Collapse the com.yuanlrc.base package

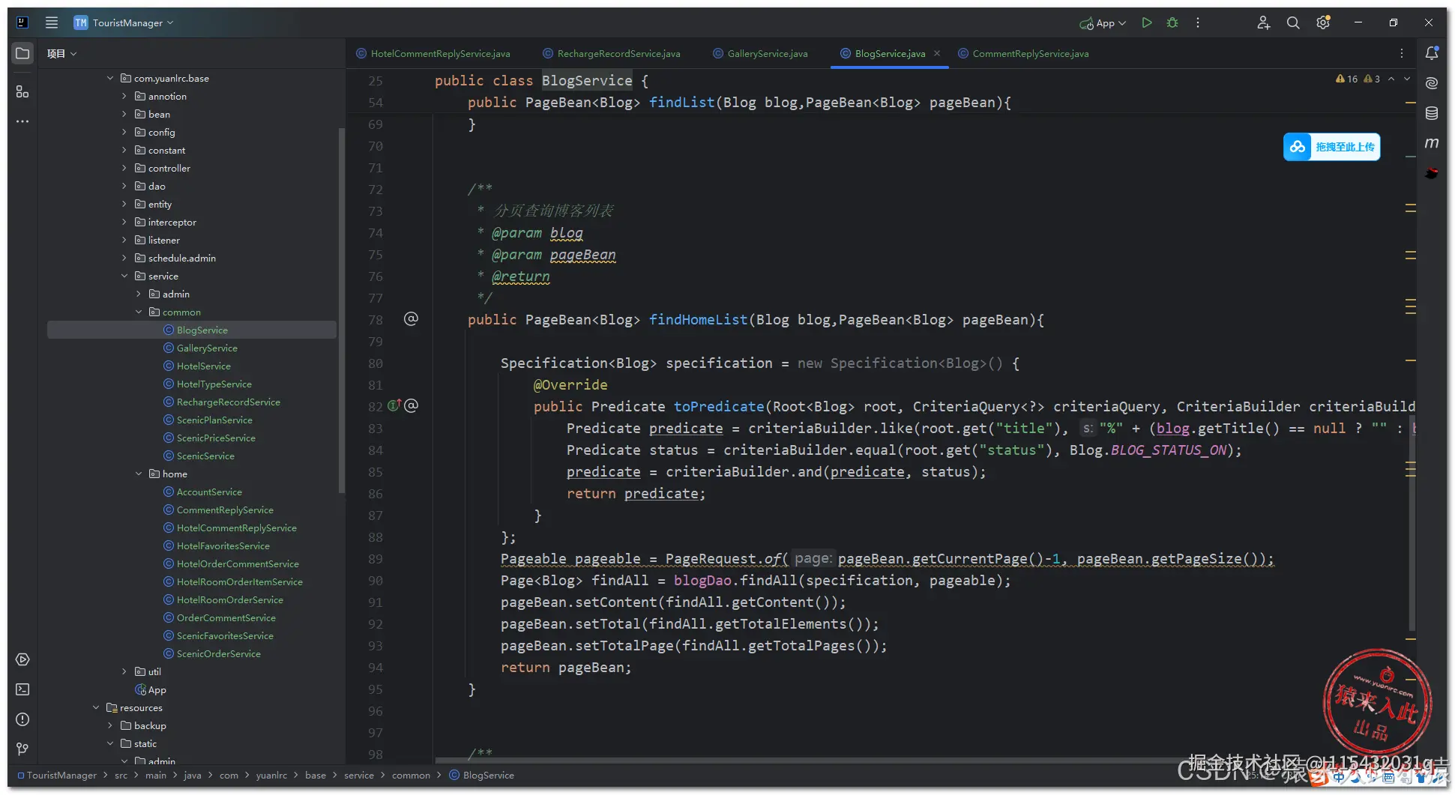click(110, 78)
